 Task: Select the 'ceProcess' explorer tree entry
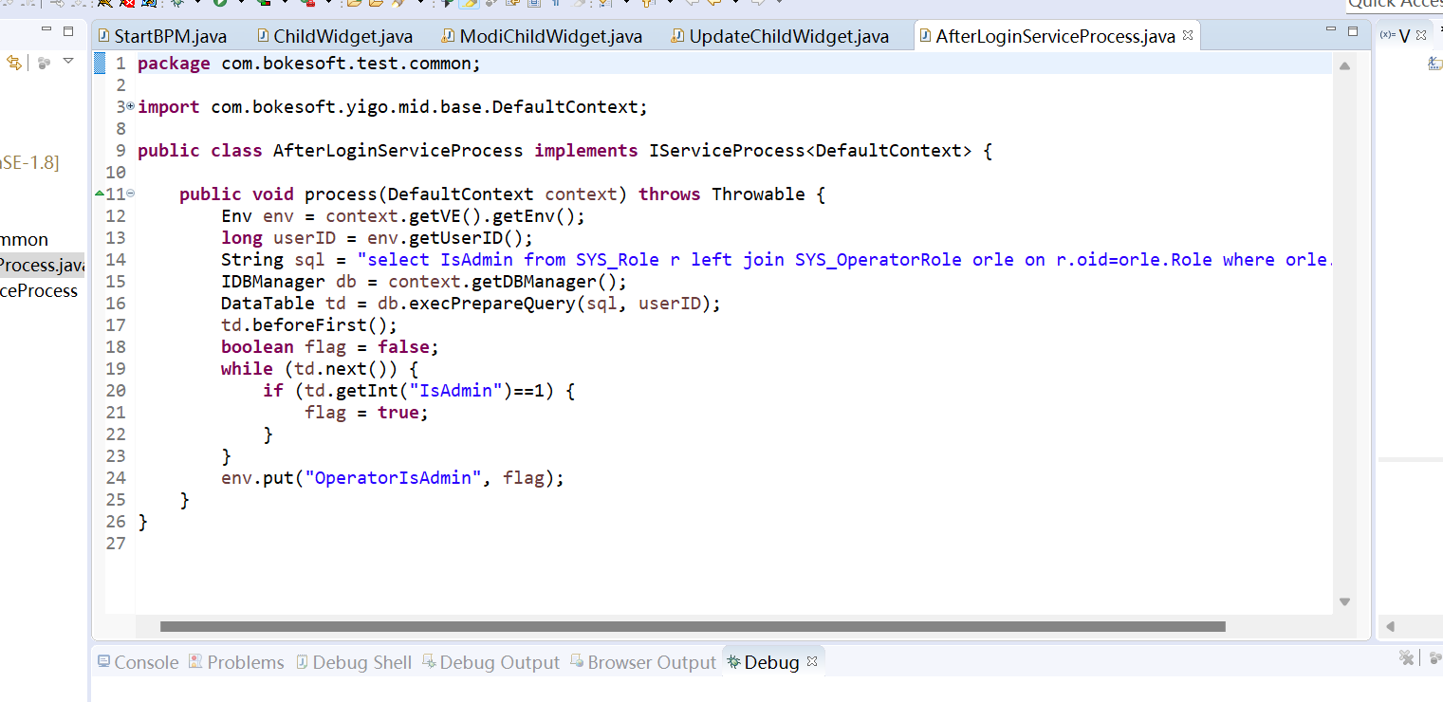click(x=39, y=290)
